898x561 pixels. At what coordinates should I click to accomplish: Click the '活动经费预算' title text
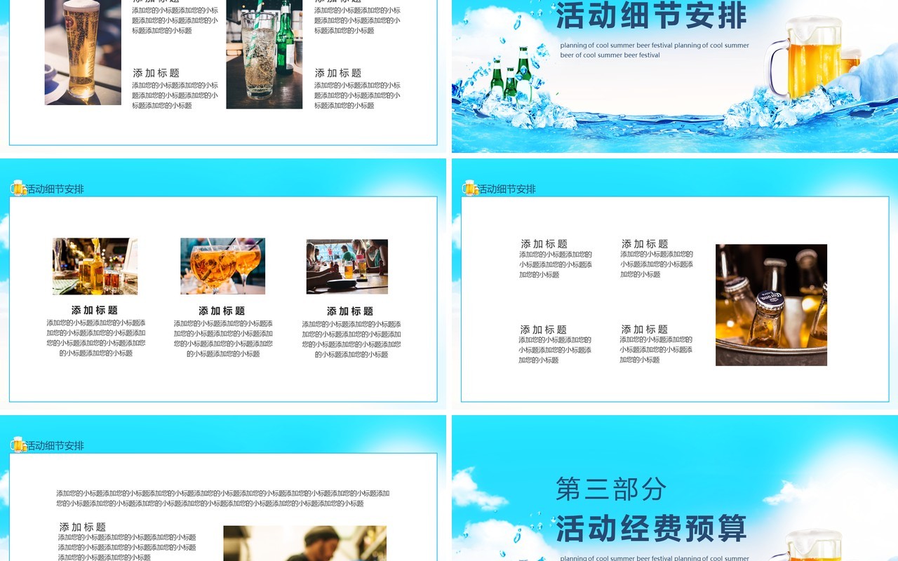[652, 529]
